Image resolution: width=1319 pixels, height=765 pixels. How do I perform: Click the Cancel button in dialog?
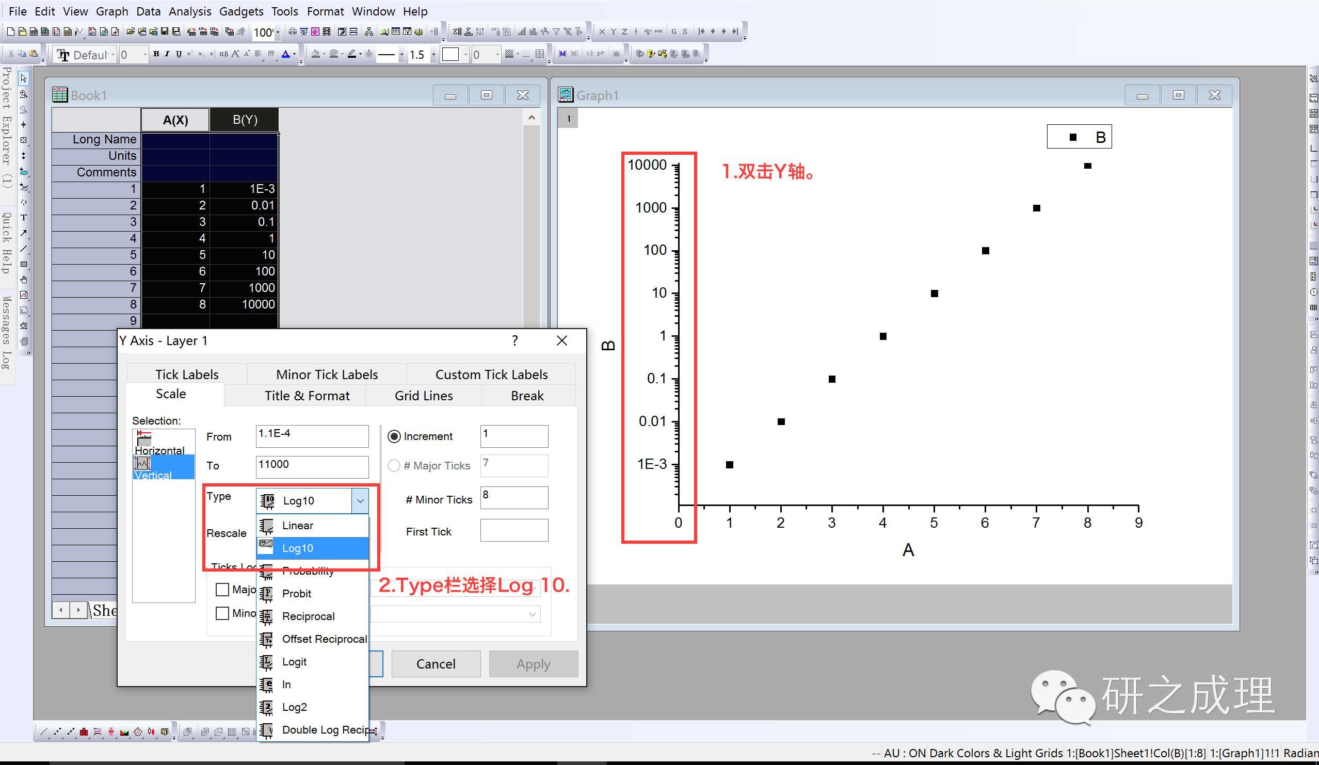pos(436,664)
